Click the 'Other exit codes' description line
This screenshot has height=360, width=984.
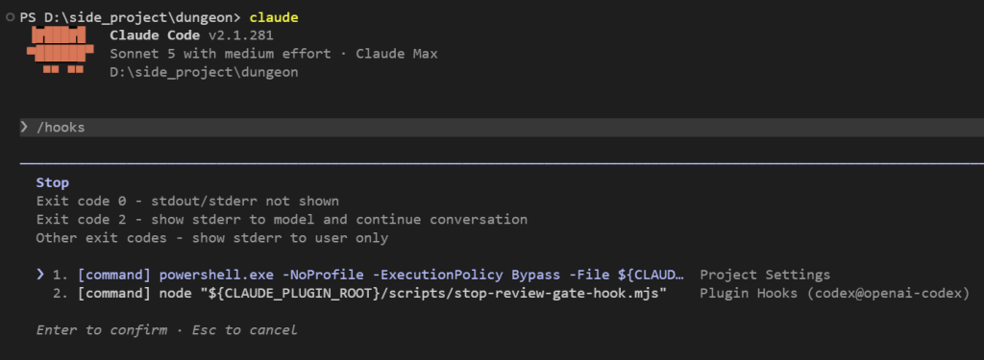click(x=212, y=238)
